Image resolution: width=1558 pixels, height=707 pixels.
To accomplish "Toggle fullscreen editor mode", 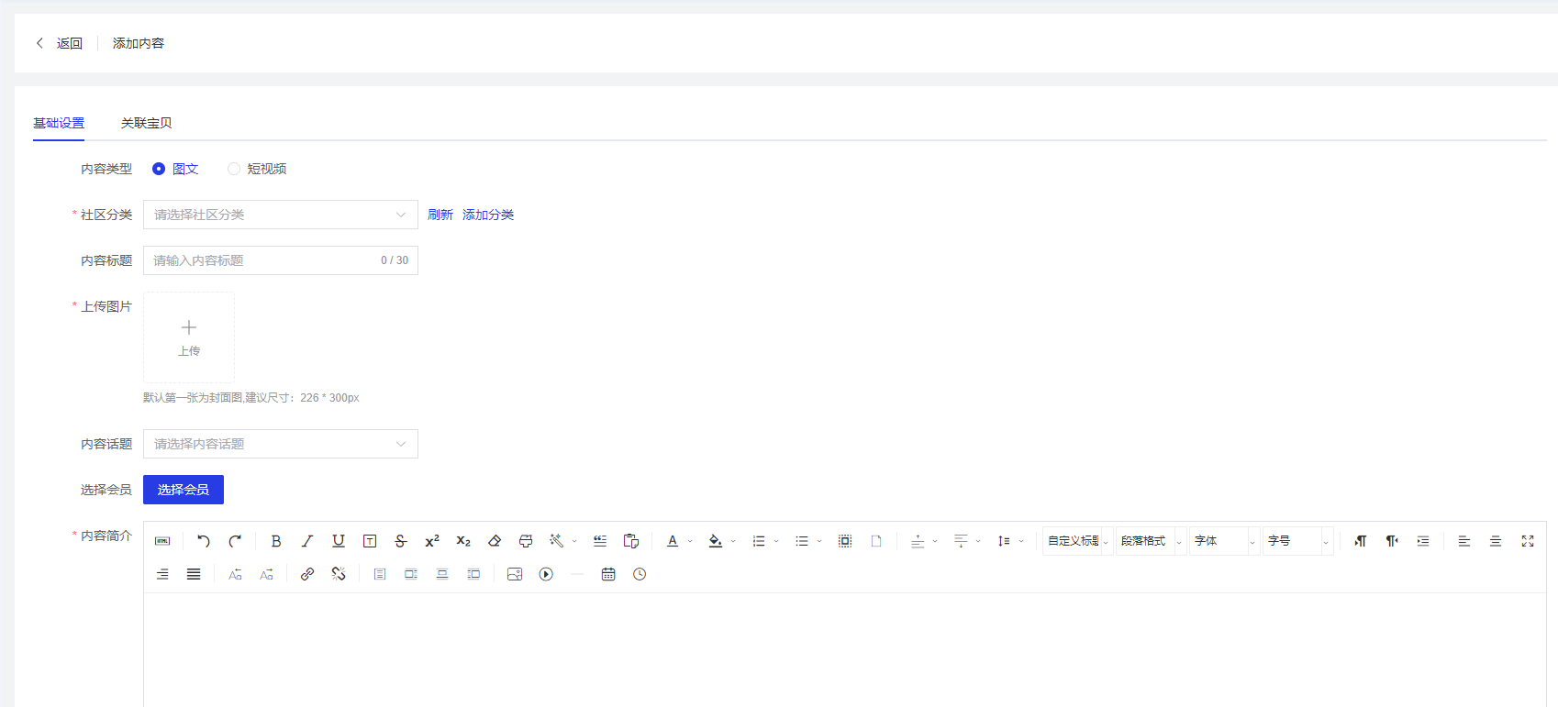I will point(1528,541).
